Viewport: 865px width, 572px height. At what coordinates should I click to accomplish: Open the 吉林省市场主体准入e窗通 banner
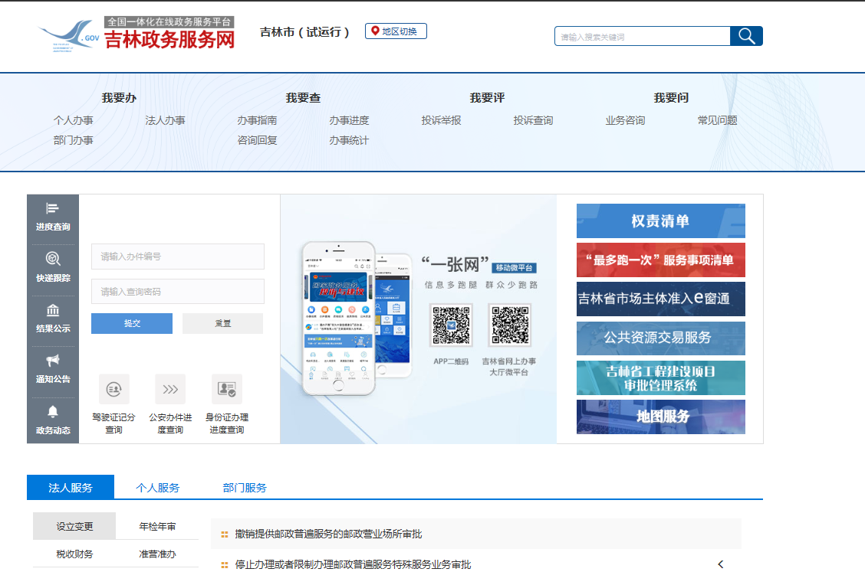click(x=661, y=299)
